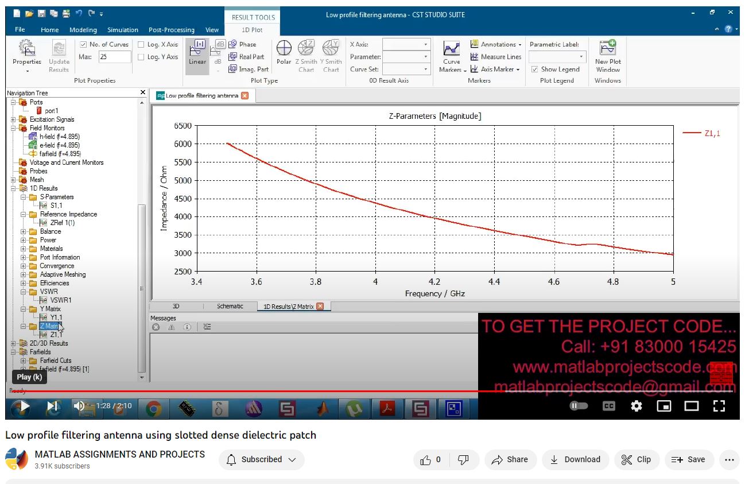Open the Curve Set dropdown
745x484 pixels.
coord(406,69)
